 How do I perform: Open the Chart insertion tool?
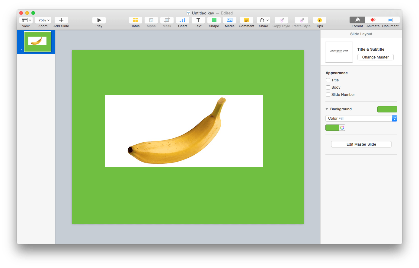[182, 20]
